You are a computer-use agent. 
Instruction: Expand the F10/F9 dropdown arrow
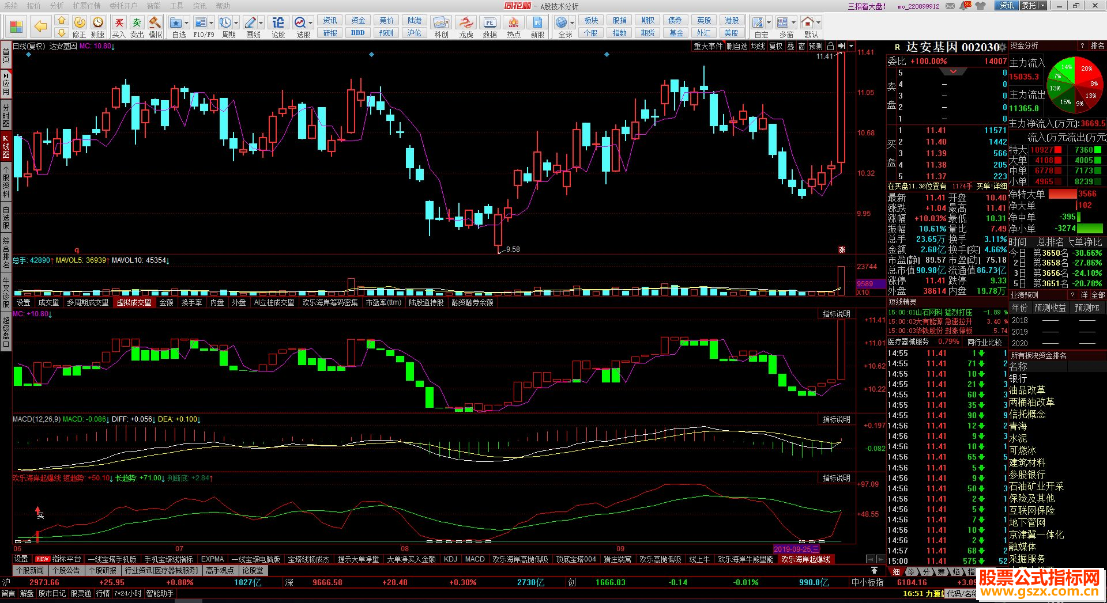pos(212,24)
